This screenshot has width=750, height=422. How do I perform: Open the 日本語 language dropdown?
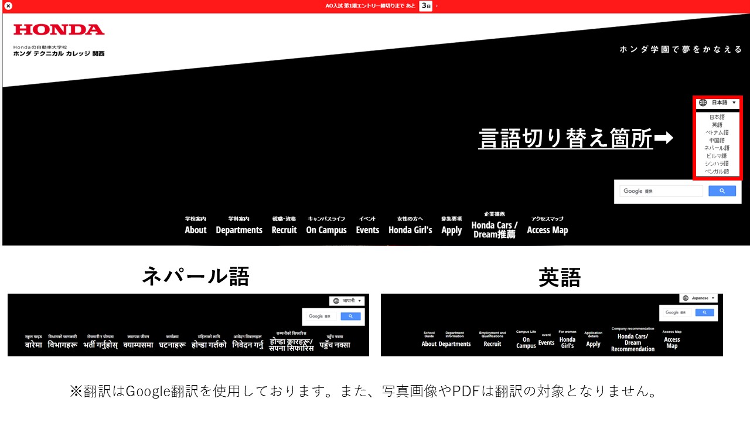[x=720, y=102]
